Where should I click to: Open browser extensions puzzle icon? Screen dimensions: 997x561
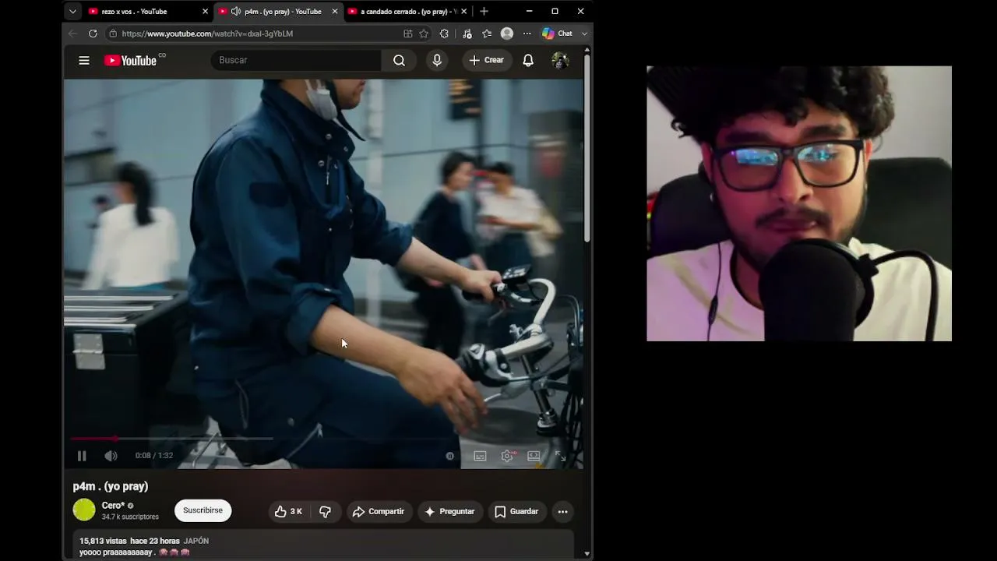point(444,34)
